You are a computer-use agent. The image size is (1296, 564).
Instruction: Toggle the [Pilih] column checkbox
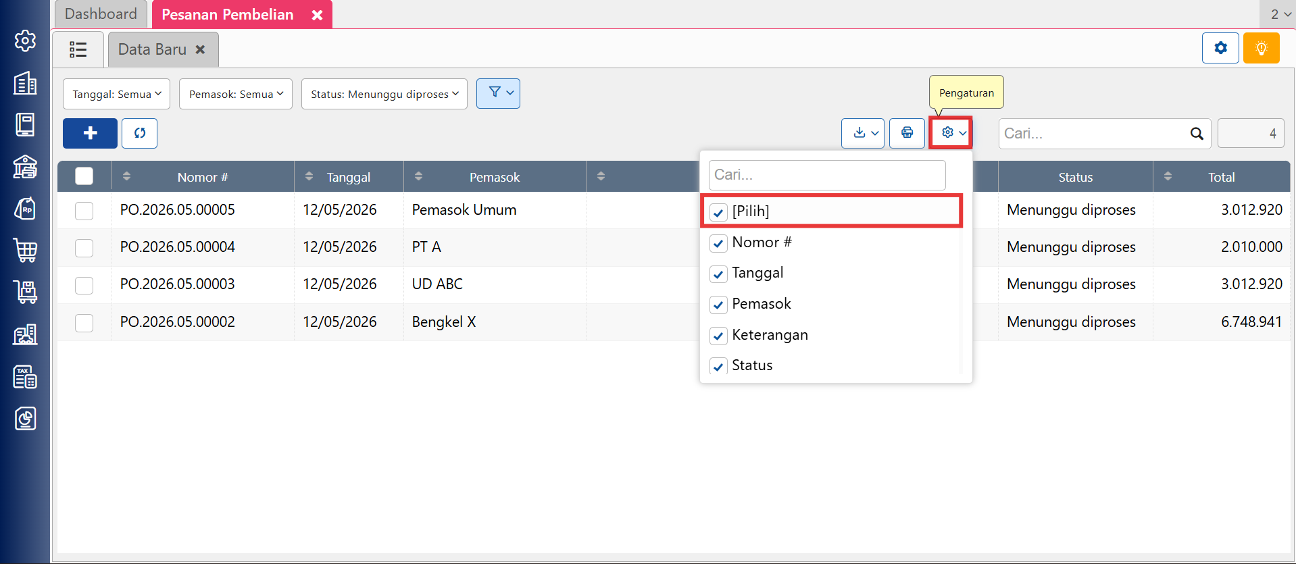click(x=718, y=212)
